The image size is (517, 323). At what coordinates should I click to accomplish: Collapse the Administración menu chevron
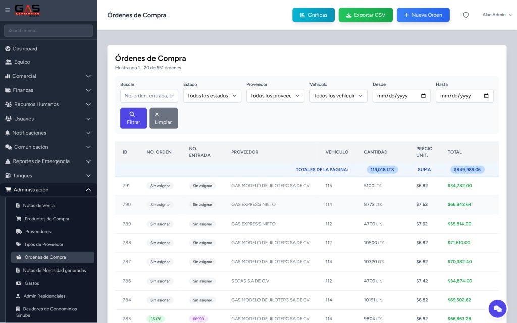(88, 190)
